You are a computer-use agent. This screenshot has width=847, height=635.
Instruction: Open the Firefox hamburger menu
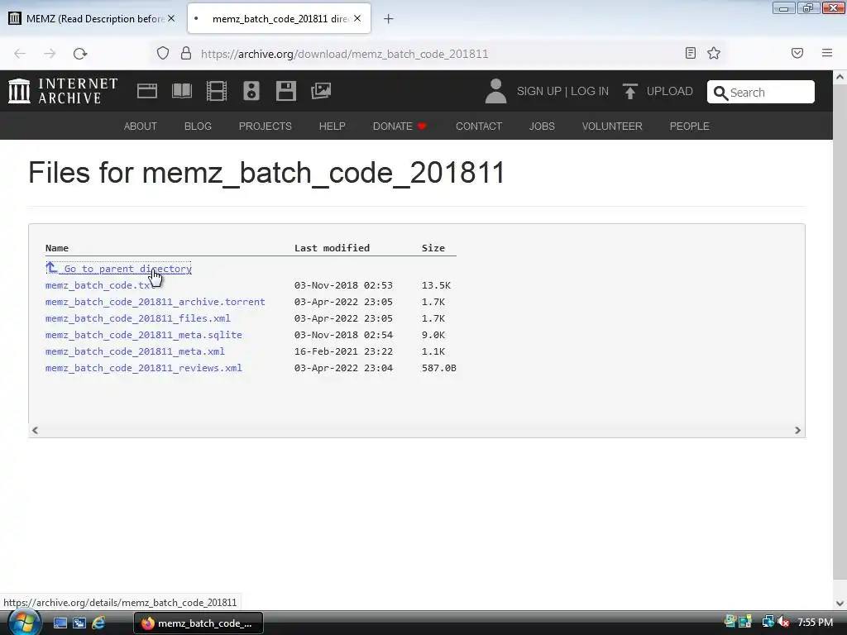coord(827,53)
